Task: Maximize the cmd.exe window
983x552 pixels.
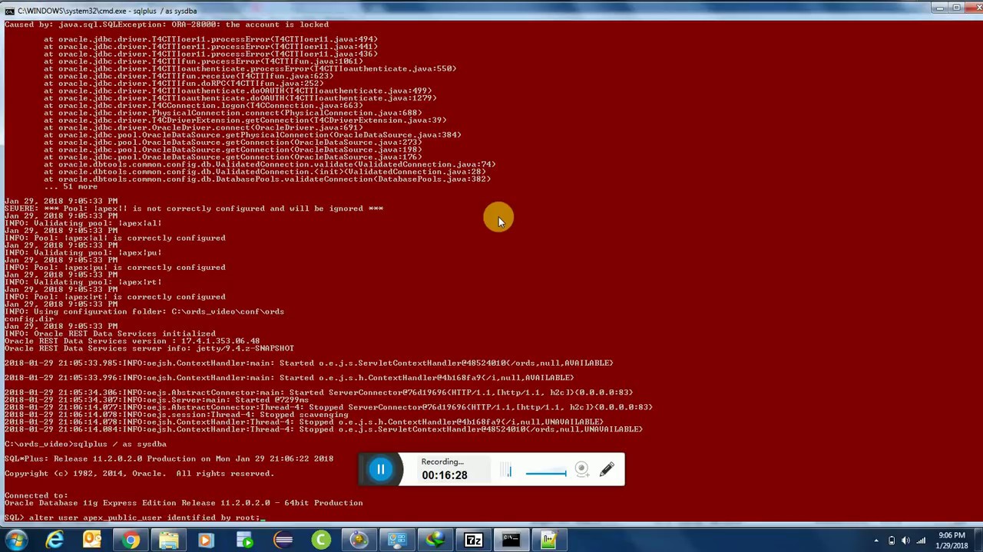Action: coord(957,8)
